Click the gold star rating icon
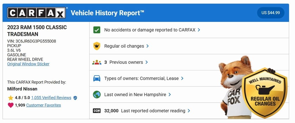Viewport: 295px width, 123px height. click(x=11, y=98)
